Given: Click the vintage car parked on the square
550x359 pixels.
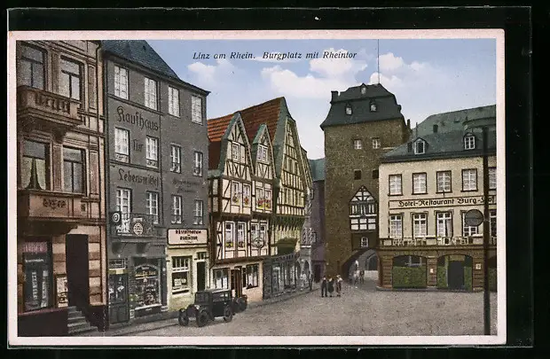Looking at the screenshot, I should [211, 307].
